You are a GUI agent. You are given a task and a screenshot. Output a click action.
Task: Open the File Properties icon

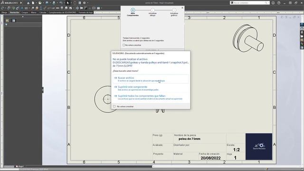(x=80, y=3)
